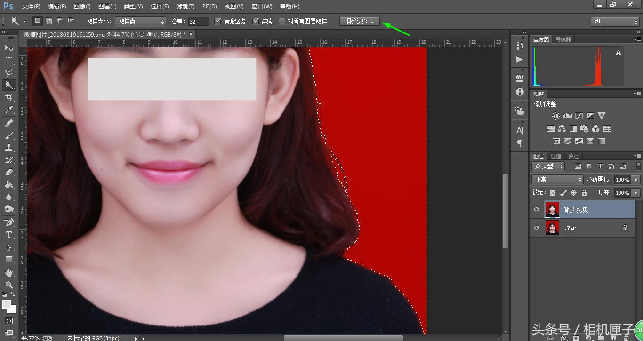Open the 不透明度 value dropdown arrow
This screenshot has width=643, height=341.
(x=635, y=179)
